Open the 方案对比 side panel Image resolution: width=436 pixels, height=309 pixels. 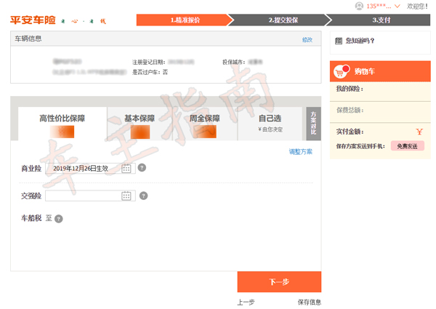tap(313, 123)
